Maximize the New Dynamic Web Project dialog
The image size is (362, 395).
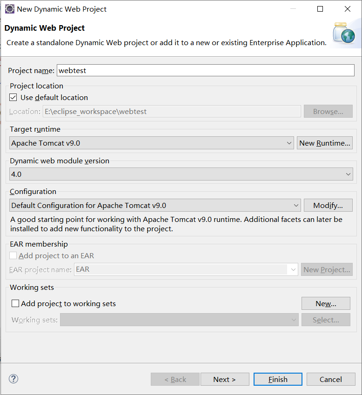(x=320, y=9)
